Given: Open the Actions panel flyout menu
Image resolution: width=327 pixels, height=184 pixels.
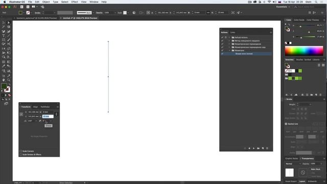Looking at the screenshot, I should pos(271,33).
